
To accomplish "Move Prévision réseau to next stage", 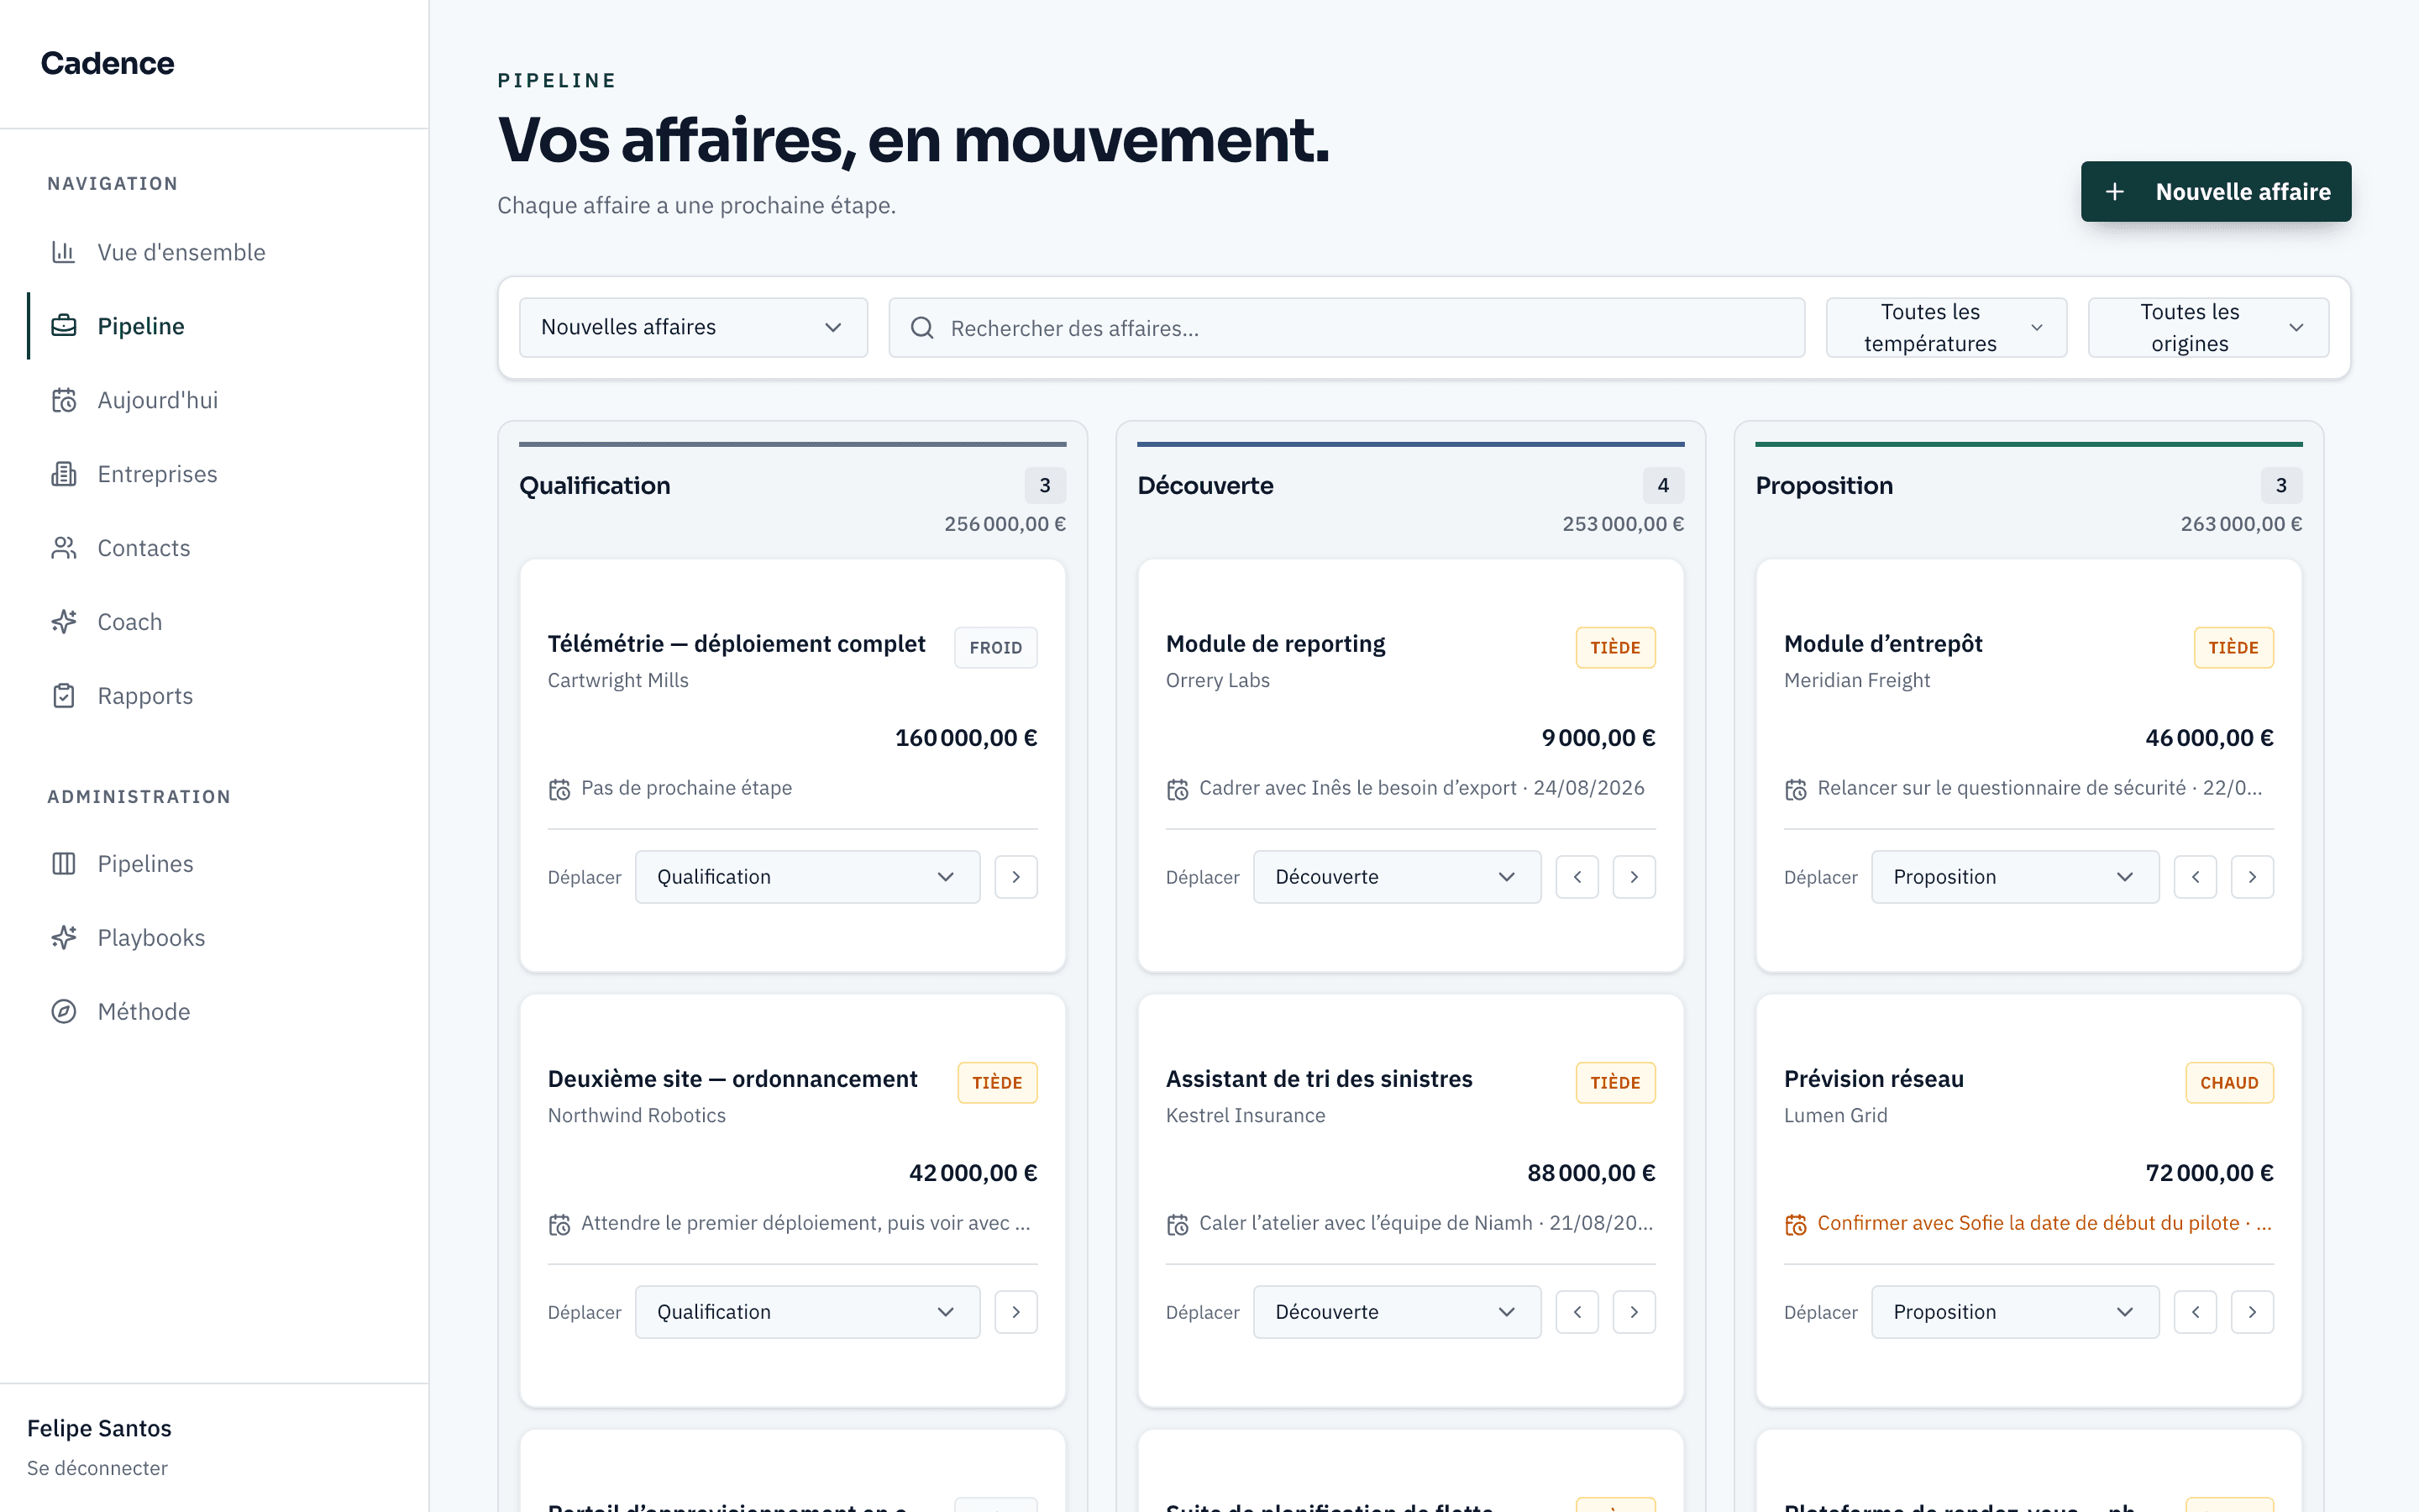I will pyautogui.click(x=2253, y=1312).
